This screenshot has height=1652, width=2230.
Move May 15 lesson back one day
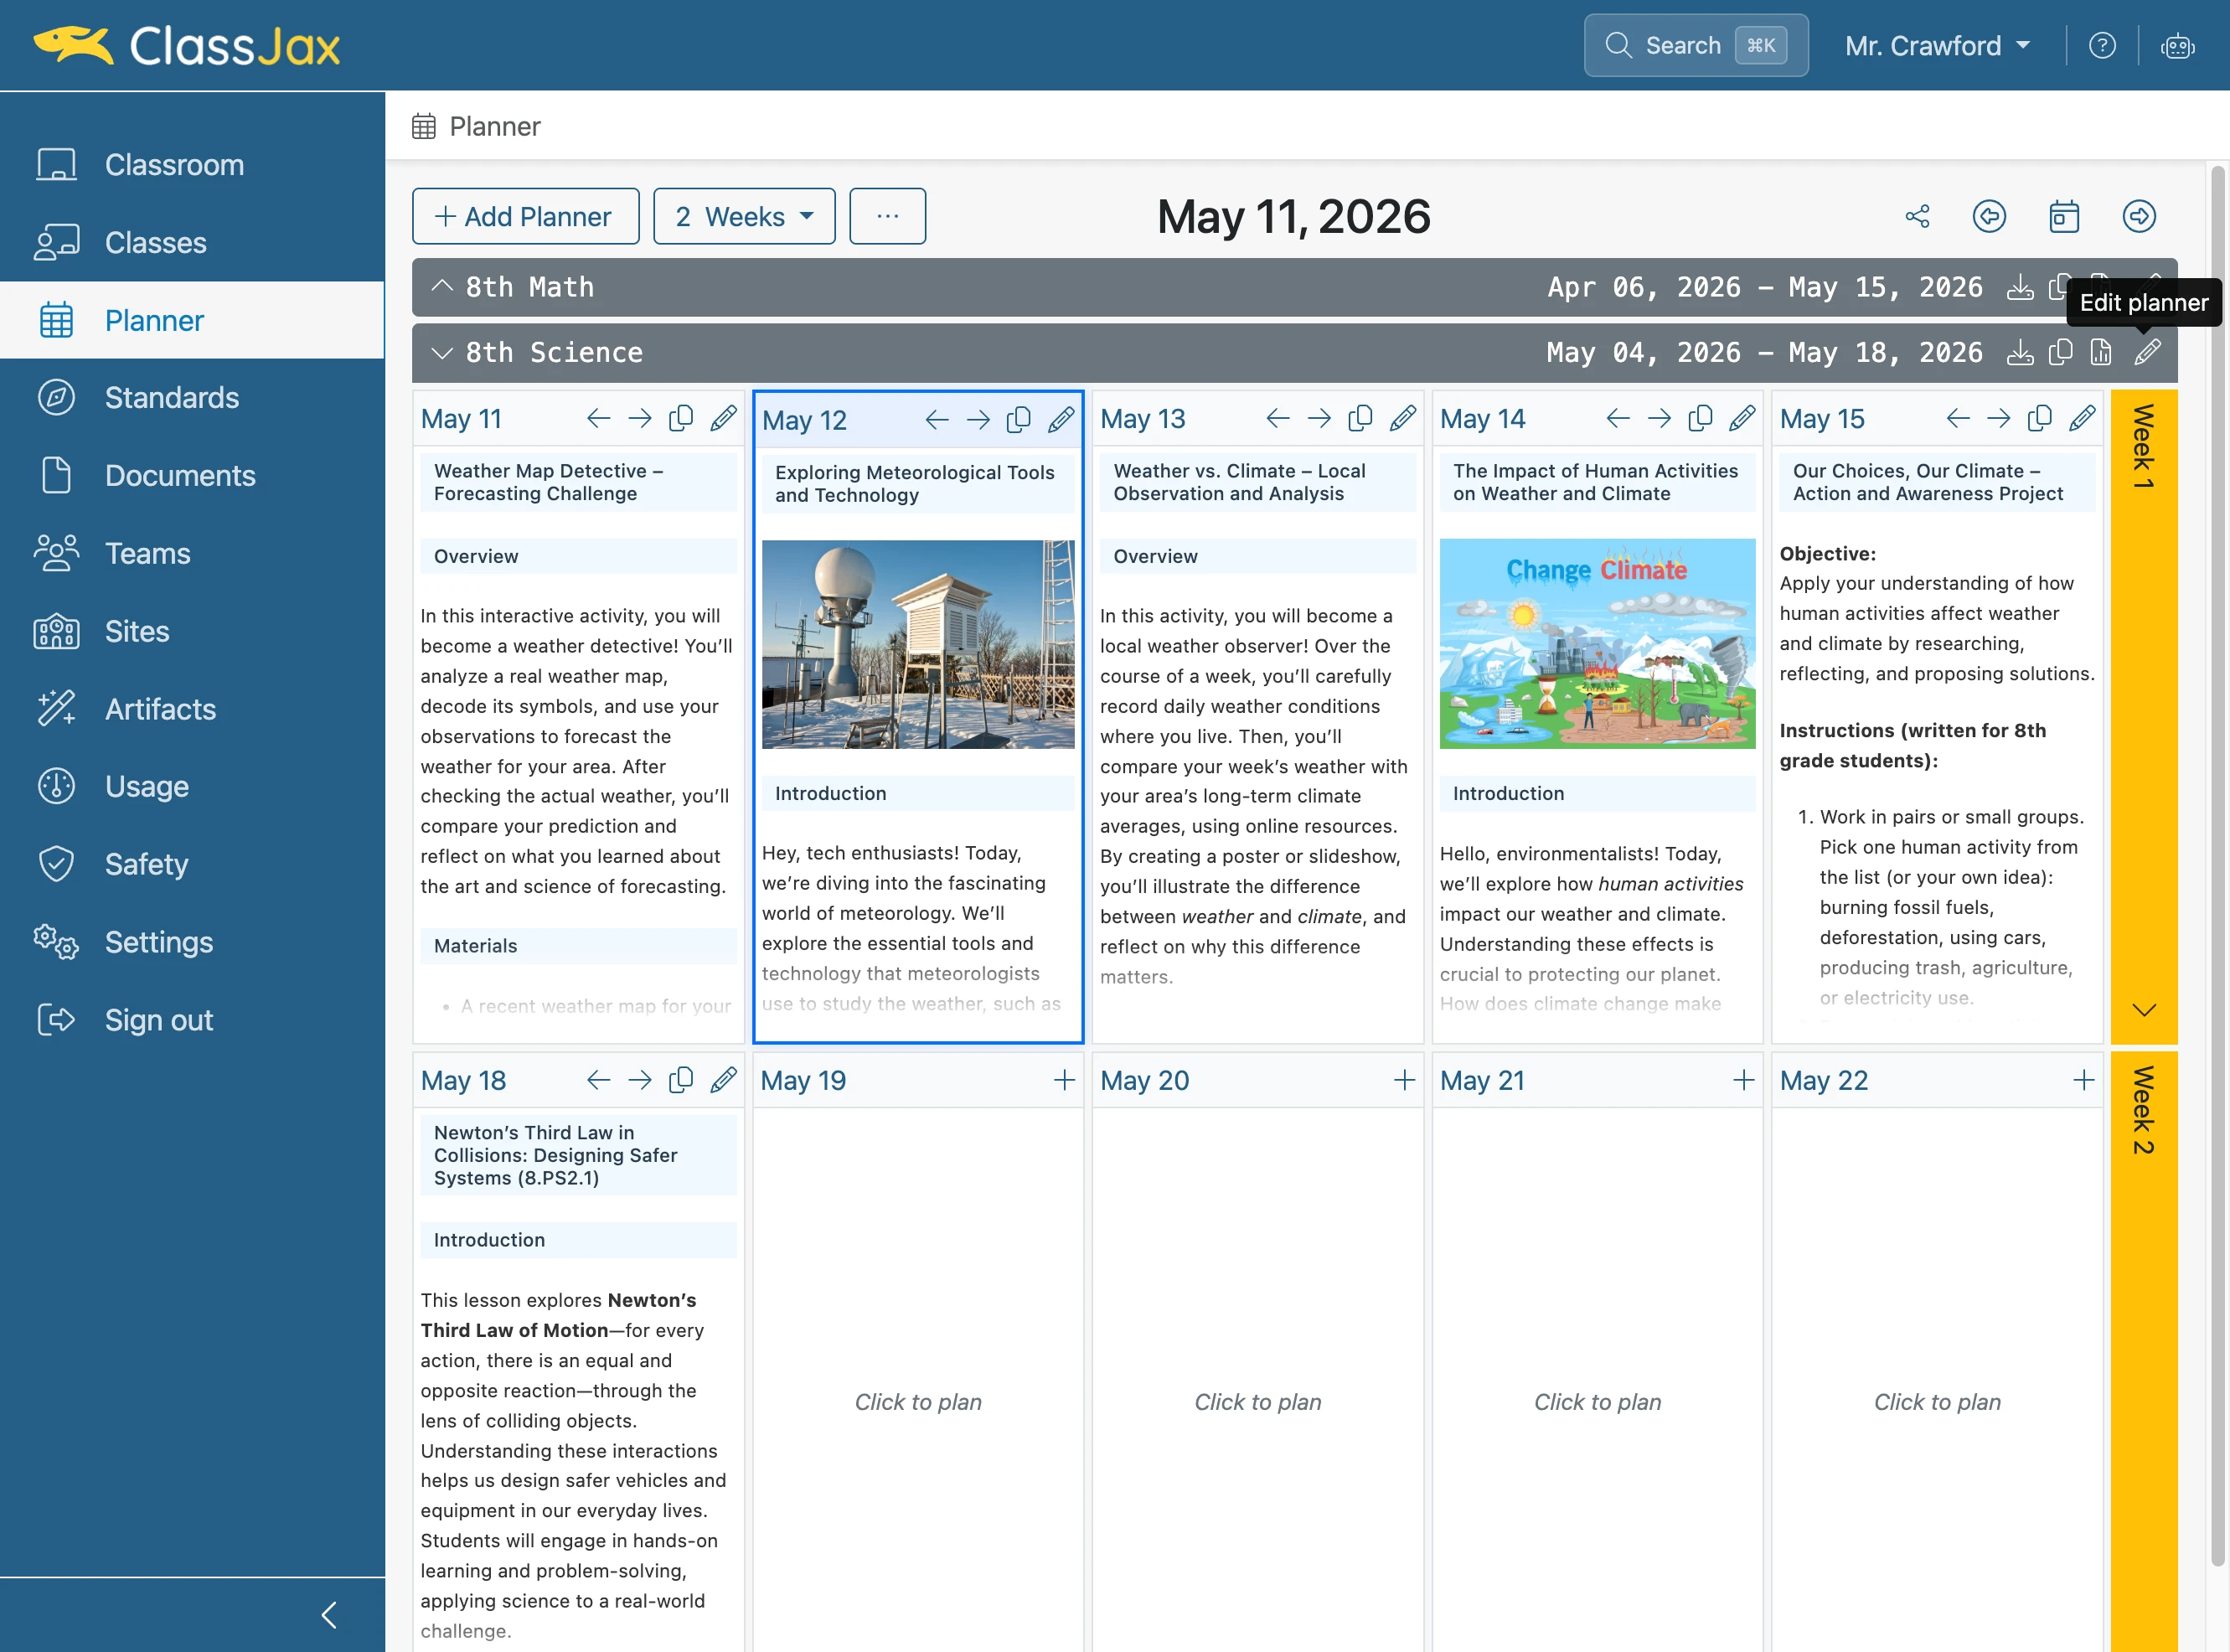pyautogui.click(x=1957, y=418)
